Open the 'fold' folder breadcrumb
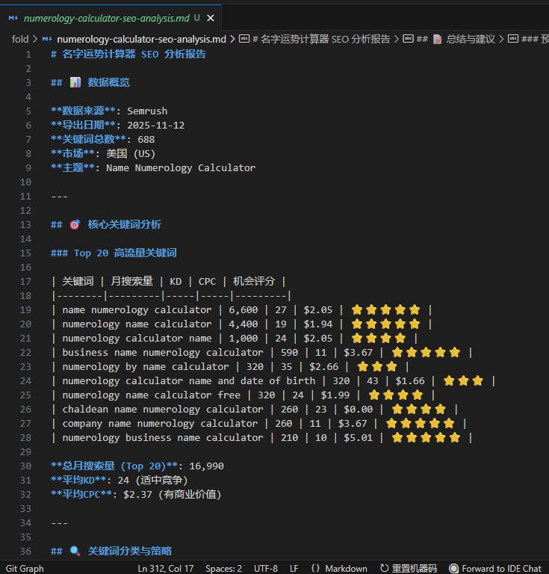Image resolution: width=549 pixels, height=574 pixels. [20, 39]
